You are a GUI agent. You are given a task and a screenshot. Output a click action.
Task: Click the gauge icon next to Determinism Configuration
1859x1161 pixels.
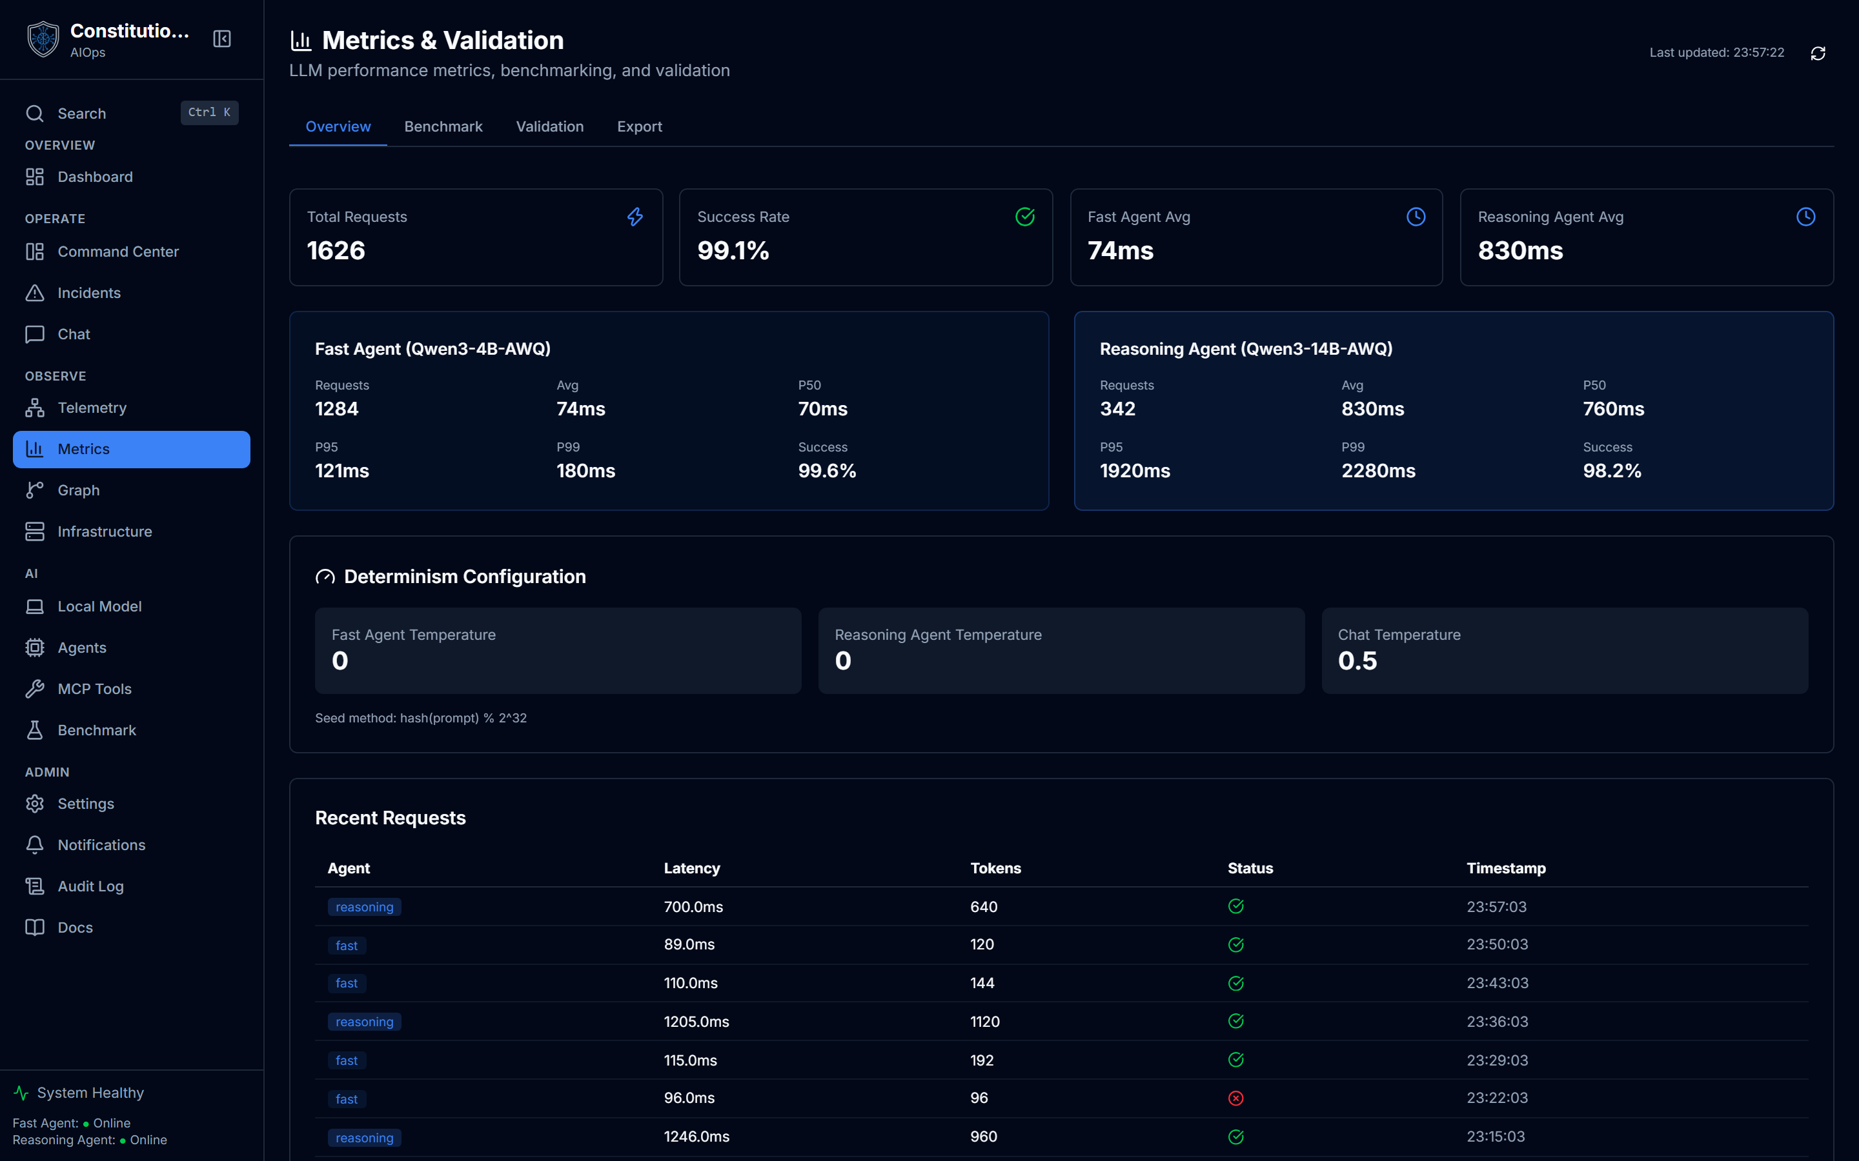click(x=325, y=577)
